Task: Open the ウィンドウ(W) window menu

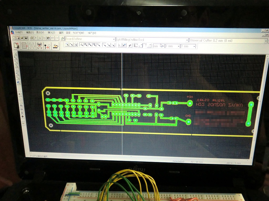Action: pyautogui.click(x=78, y=33)
